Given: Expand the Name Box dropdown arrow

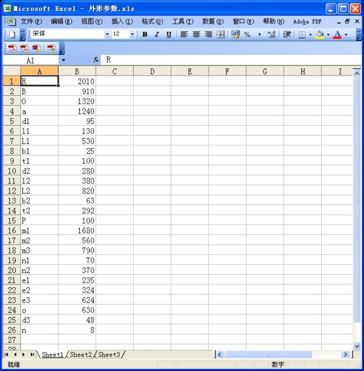Looking at the screenshot, I should 63,60.
